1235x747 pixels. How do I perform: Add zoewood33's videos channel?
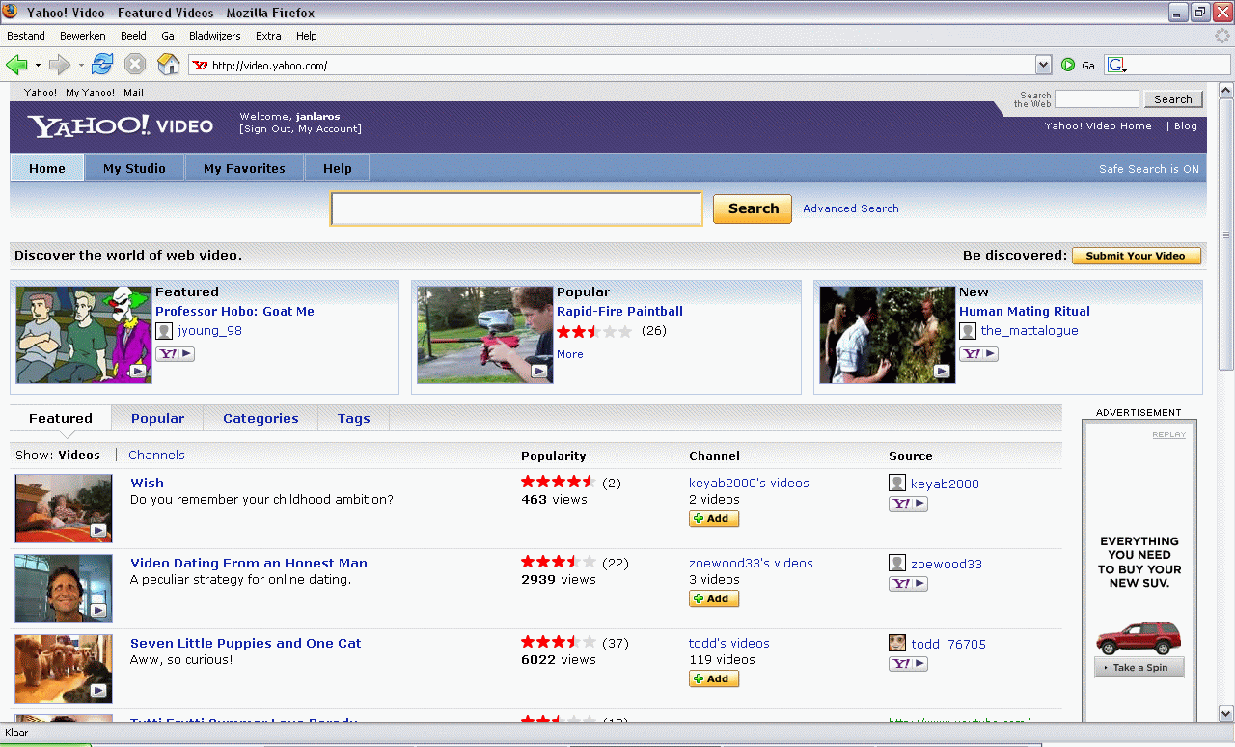point(714,598)
